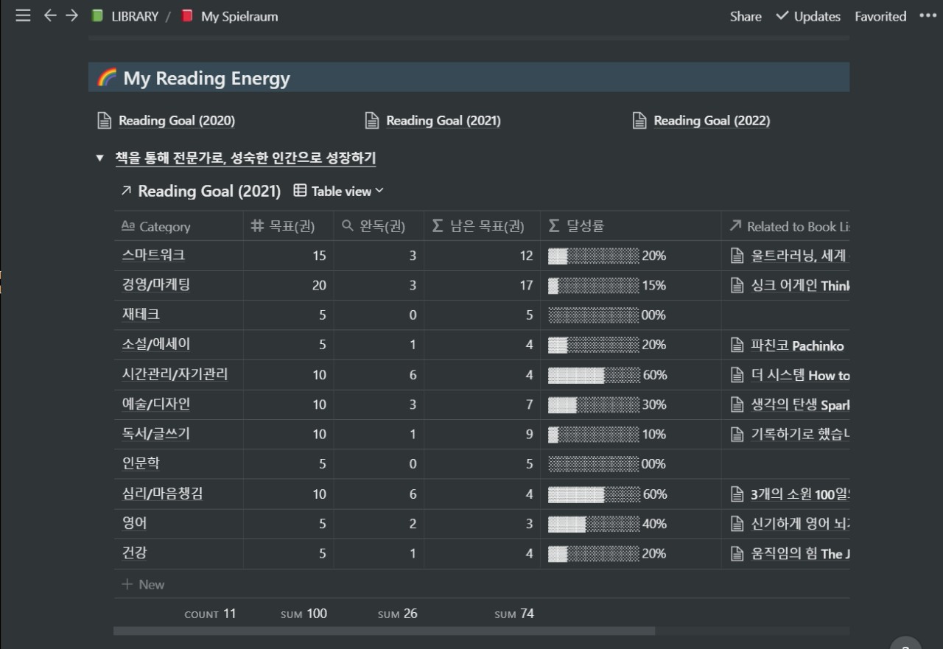This screenshot has height=649, width=943.
Task: Click the horizontal scrollbar under the table
Action: [384, 631]
